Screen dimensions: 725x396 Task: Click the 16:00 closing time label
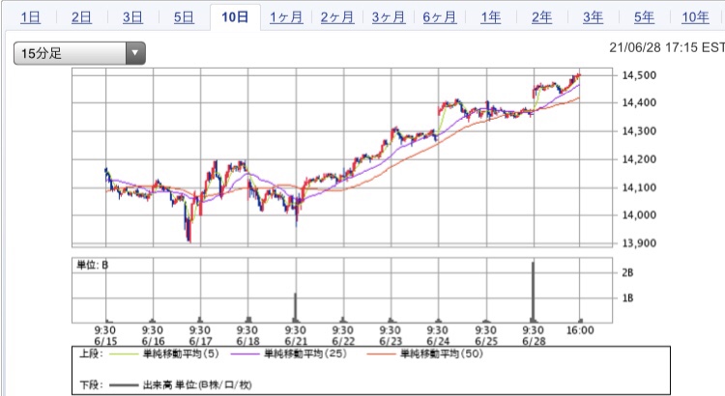point(580,330)
